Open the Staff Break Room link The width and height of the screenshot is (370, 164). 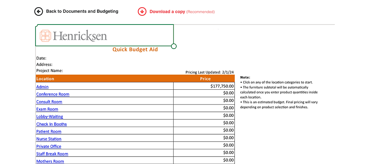[x=52, y=154]
